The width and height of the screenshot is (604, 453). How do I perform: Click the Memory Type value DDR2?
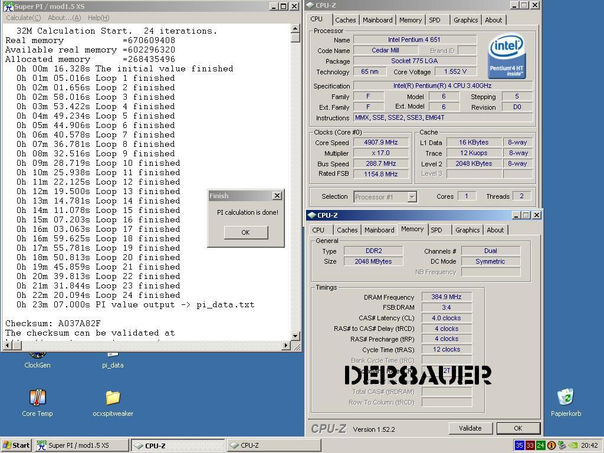(x=373, y=251)
